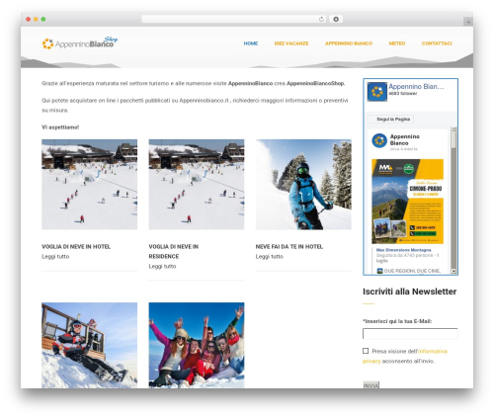Click the Segui la Pagina button
The image size is (494, 418).
click(x=390, y=120)
